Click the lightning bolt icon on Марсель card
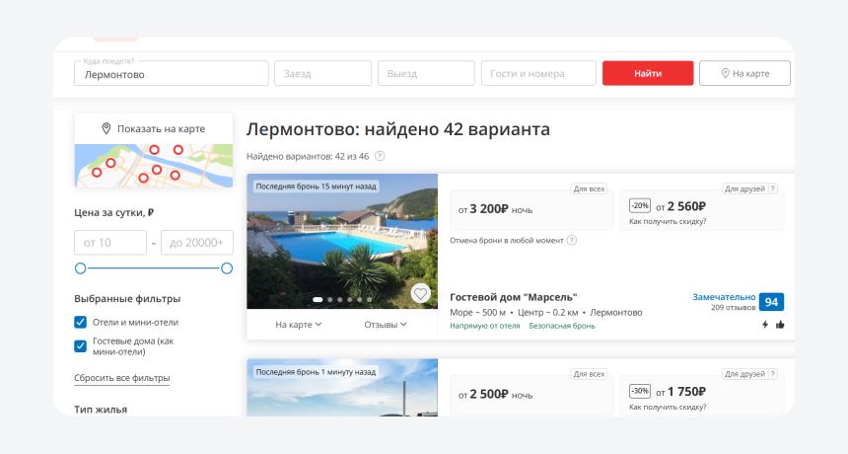This screenshot has width=848, height=454. (765, 325)
